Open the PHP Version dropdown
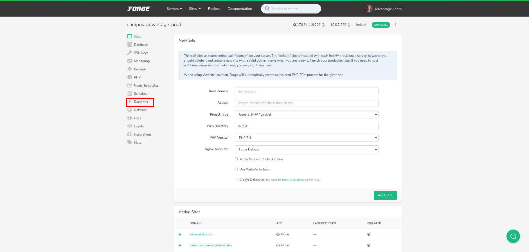Screen dimensions: 529x252 coord(307,138)
